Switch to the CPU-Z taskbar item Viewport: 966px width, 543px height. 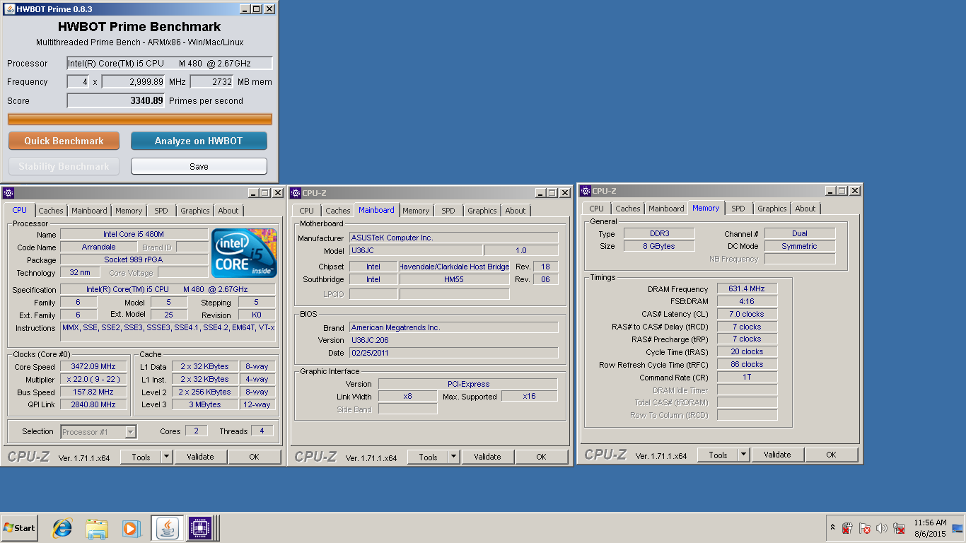[x=200, y=528]
